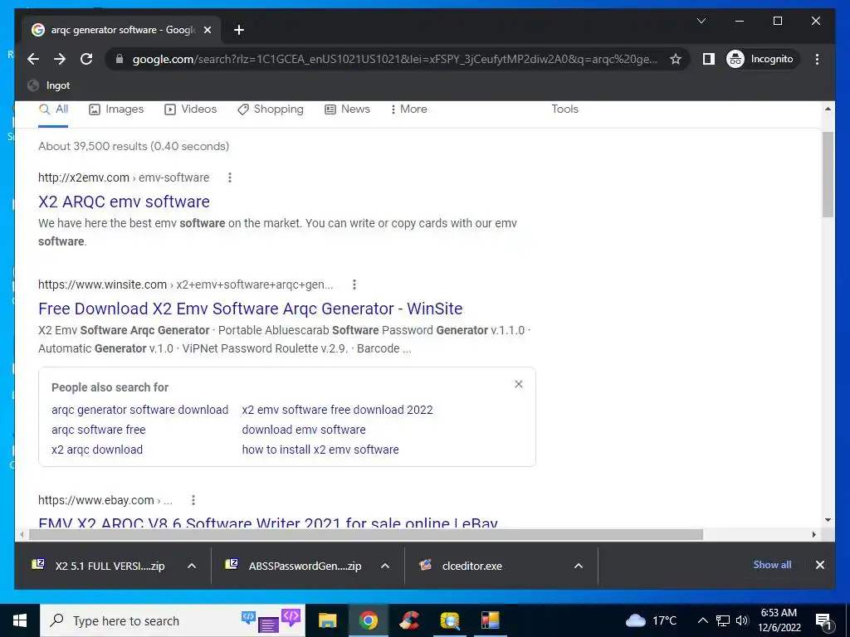Select the All results tab
850x637 pixels.
coord(53,109)
